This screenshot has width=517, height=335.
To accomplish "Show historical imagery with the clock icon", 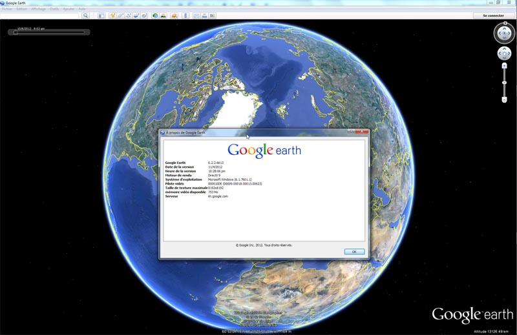I will [x=155, y=15].
